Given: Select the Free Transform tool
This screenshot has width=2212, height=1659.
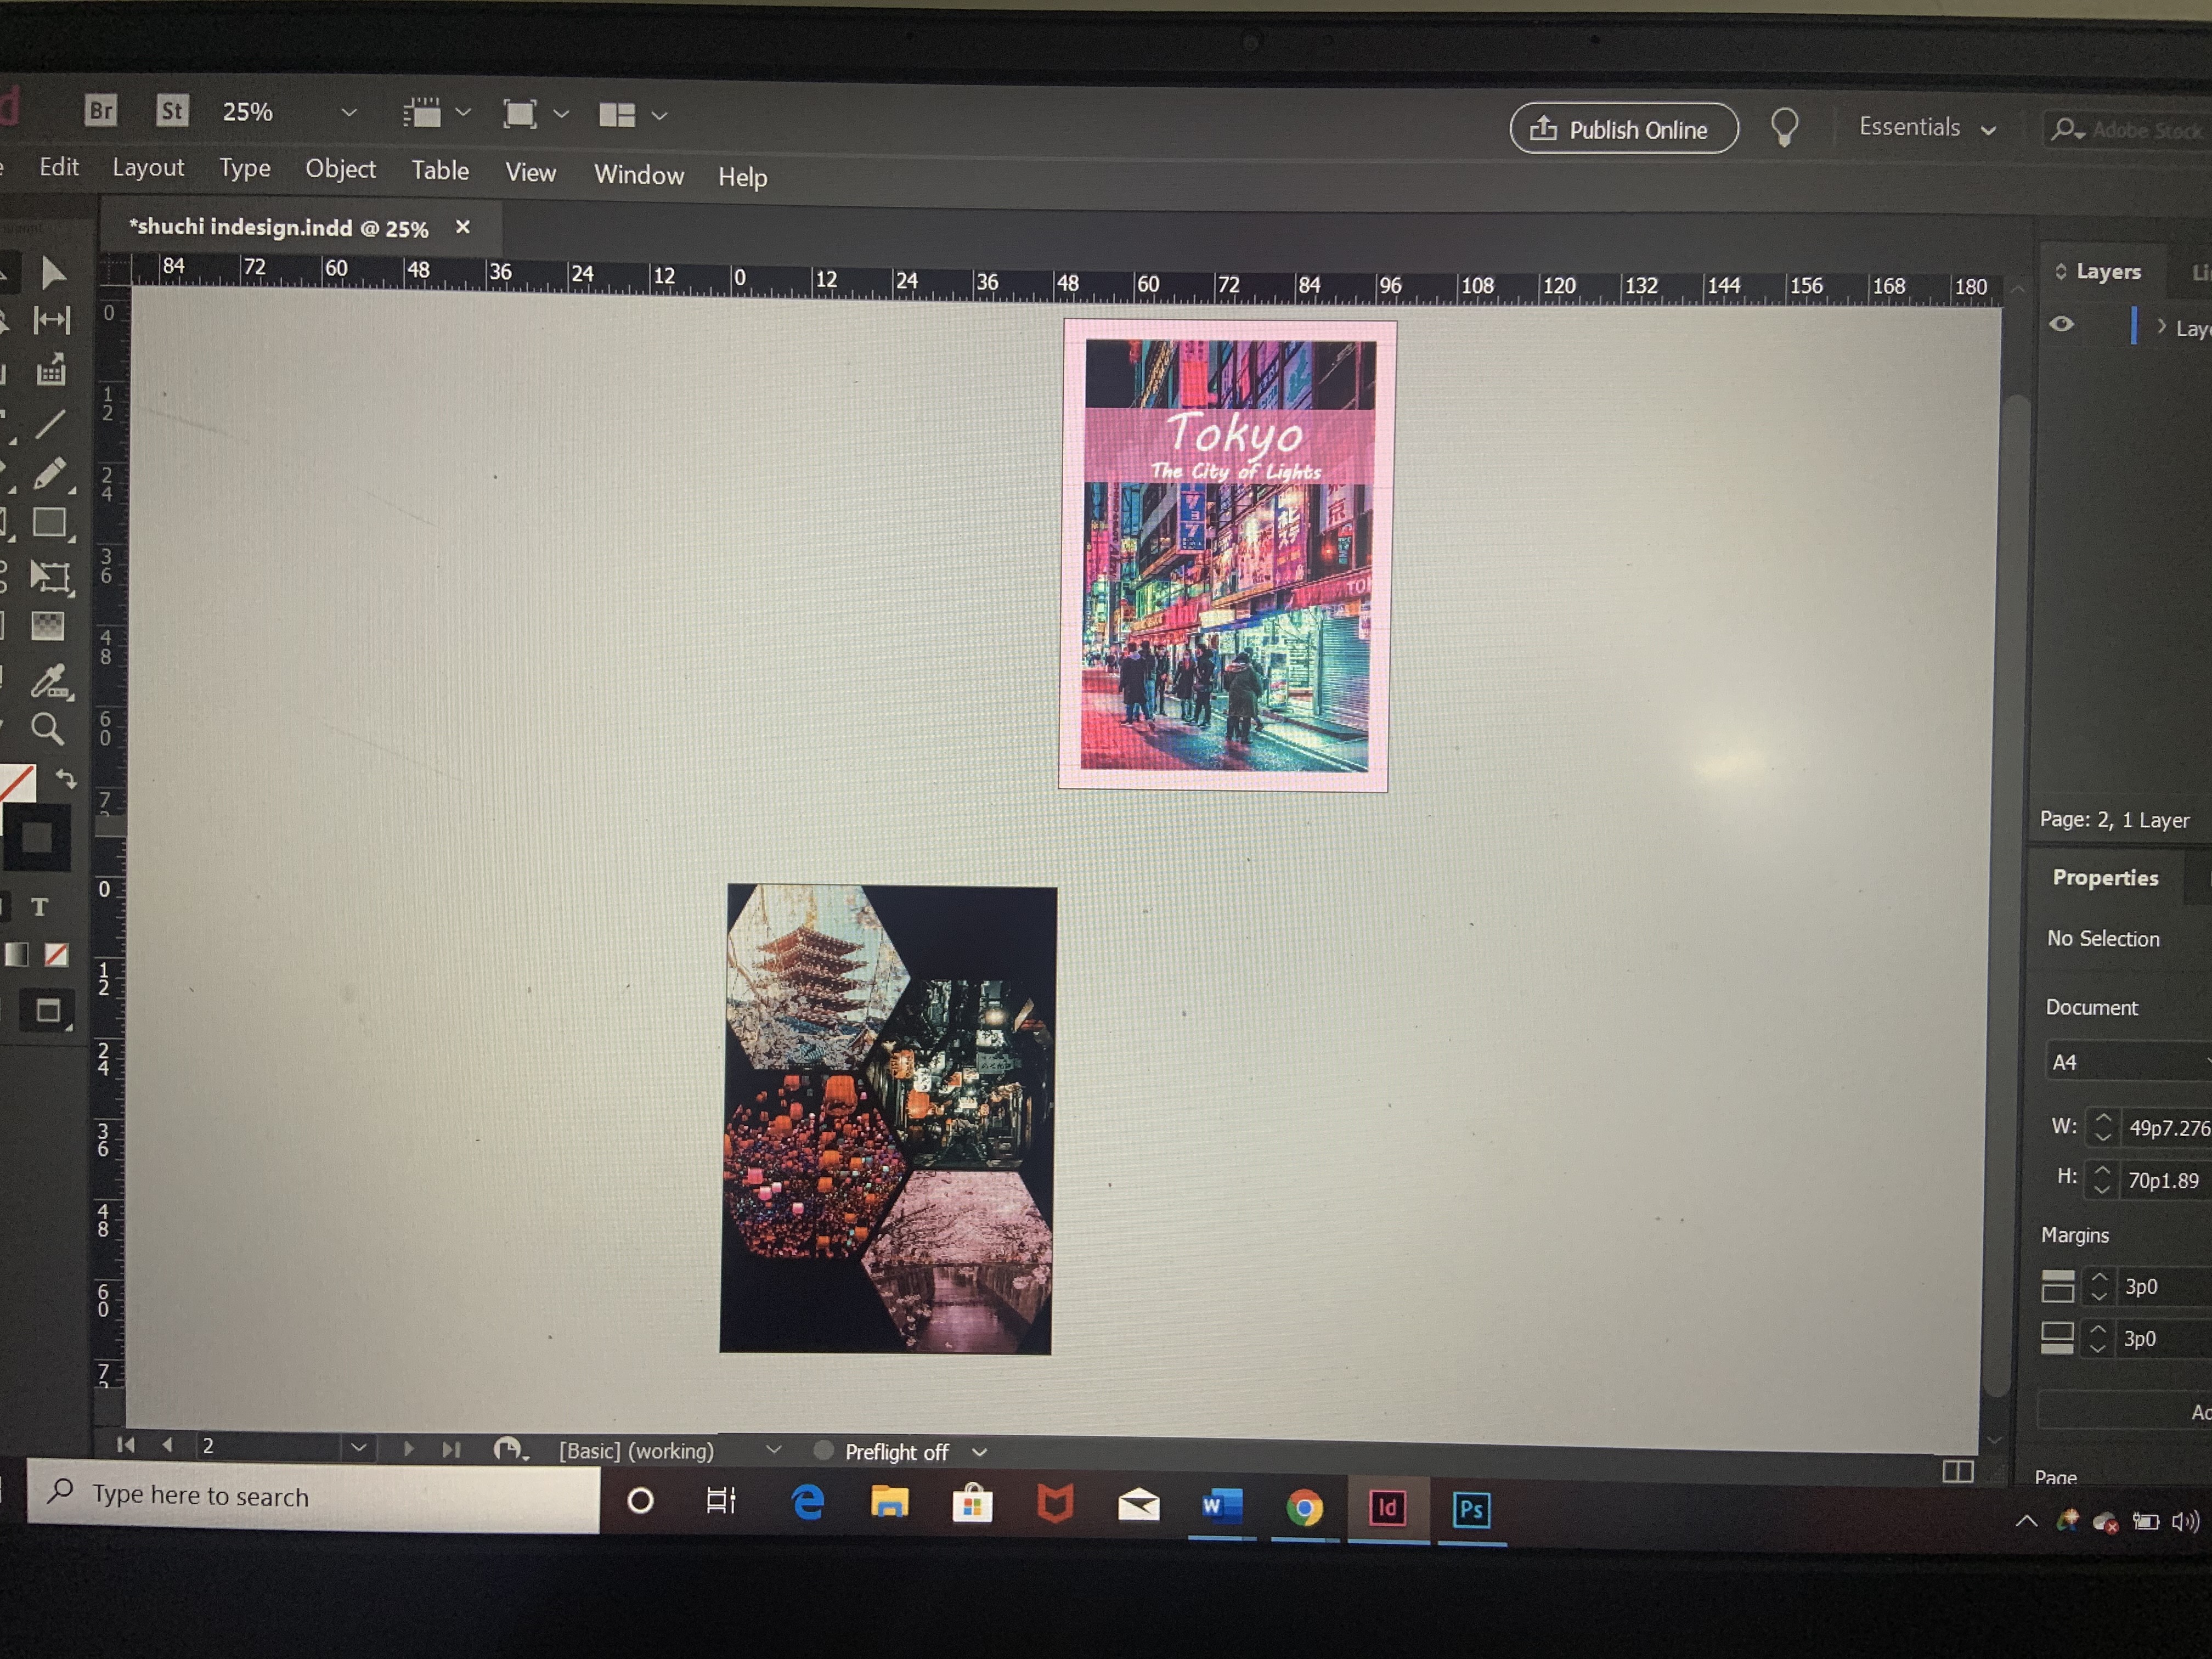Looking at the screenshot, I should 50,576.
